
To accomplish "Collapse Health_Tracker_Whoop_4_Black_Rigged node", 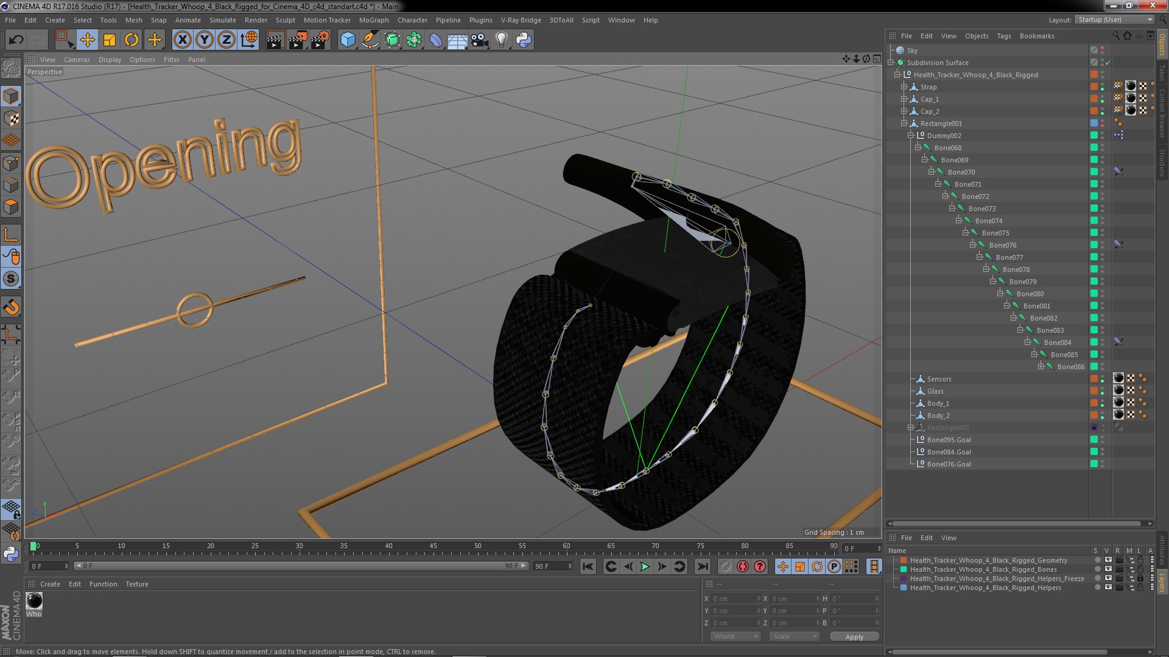I will (897, 75).
